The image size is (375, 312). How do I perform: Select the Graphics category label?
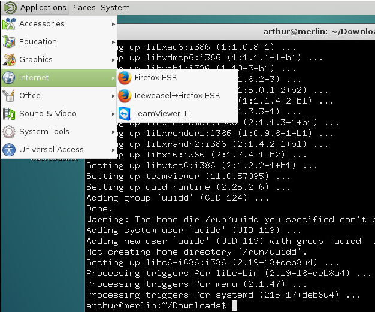[36, 59]
